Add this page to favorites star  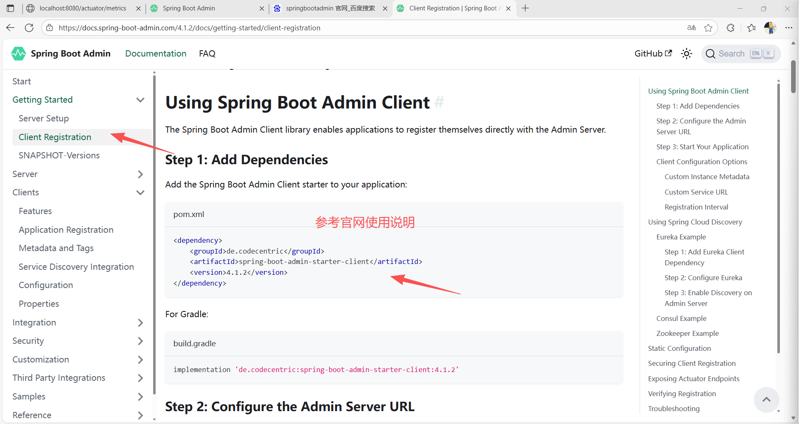(x=708, y=28)
